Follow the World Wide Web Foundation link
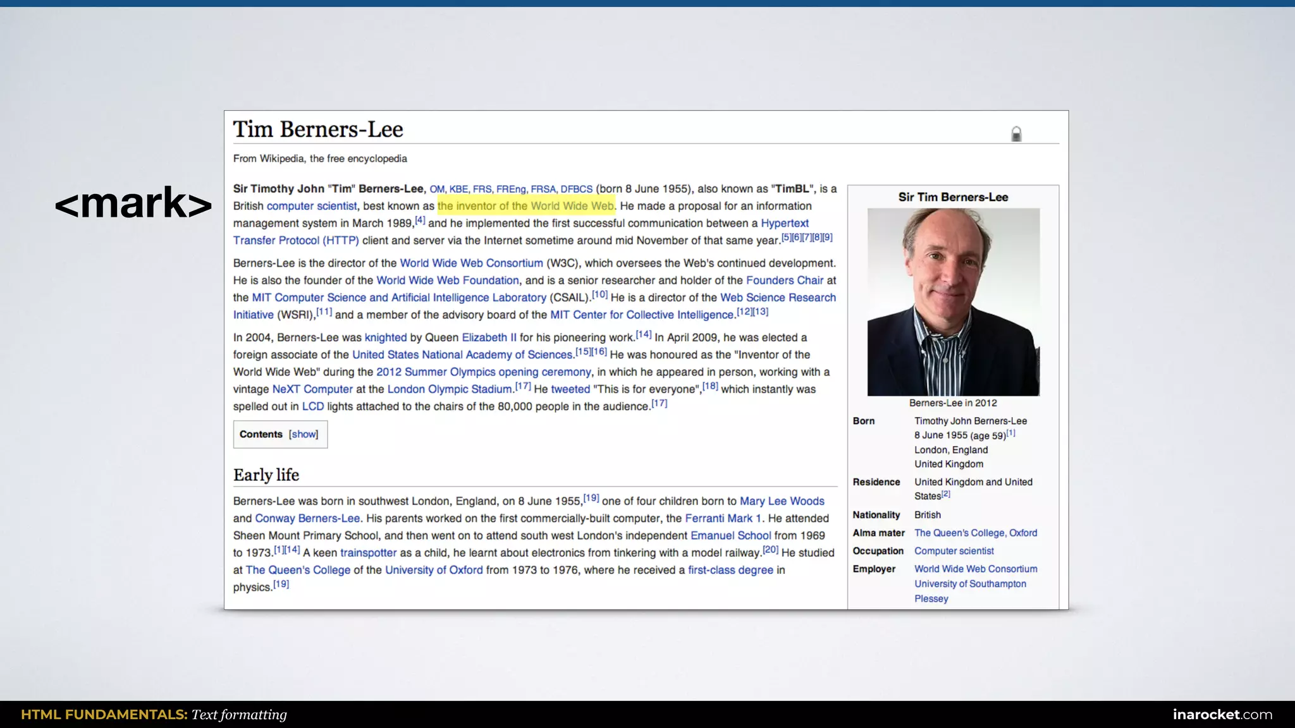The height and width of the screenshot is (728, 1295). point(448,280)
